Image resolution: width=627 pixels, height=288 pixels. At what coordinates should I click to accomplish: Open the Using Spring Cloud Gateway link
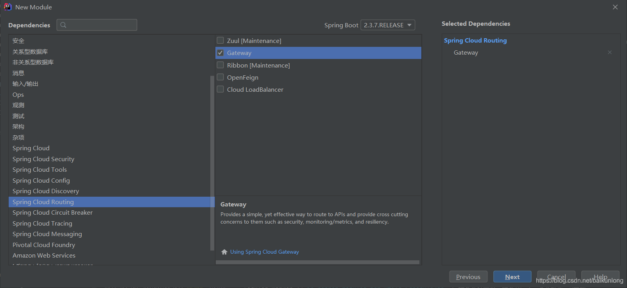click(264, 252)
